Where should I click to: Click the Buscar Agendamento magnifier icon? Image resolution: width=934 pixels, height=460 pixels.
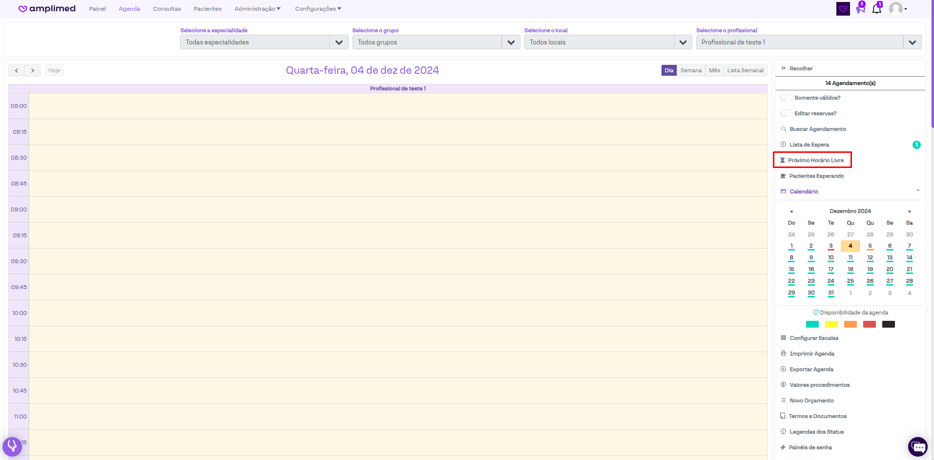784,129
